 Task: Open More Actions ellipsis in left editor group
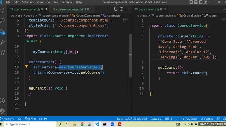coord(127,9)
